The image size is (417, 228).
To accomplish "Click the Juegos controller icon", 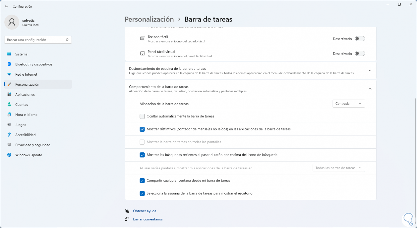I will (x=9, y=125).
